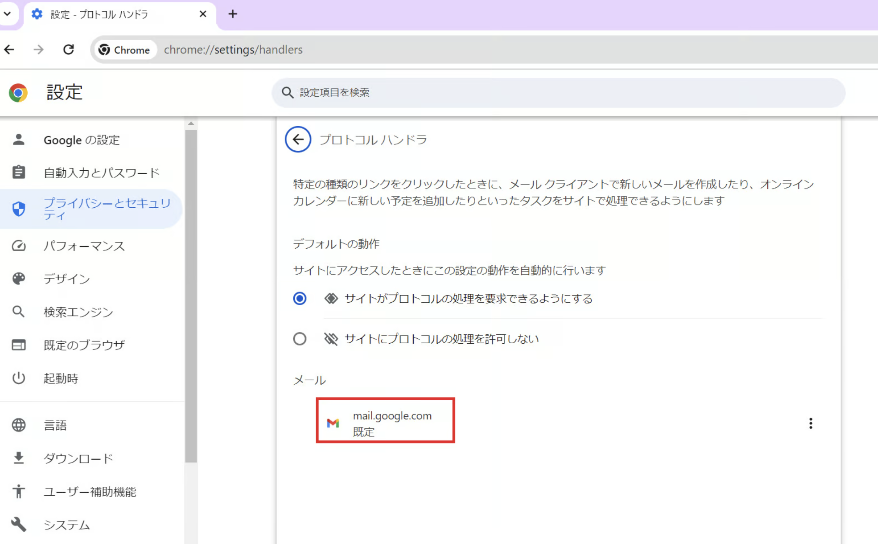The width and height of the screenshot is (878, 544).
Task: Click the mail.google.com handler entry
Action: coord(392,416)
